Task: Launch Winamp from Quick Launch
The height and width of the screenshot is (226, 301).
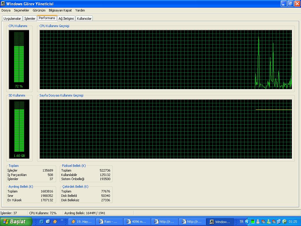Action: 55,222
